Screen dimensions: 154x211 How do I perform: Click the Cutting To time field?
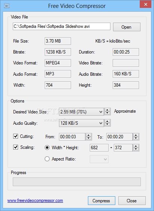119,137
